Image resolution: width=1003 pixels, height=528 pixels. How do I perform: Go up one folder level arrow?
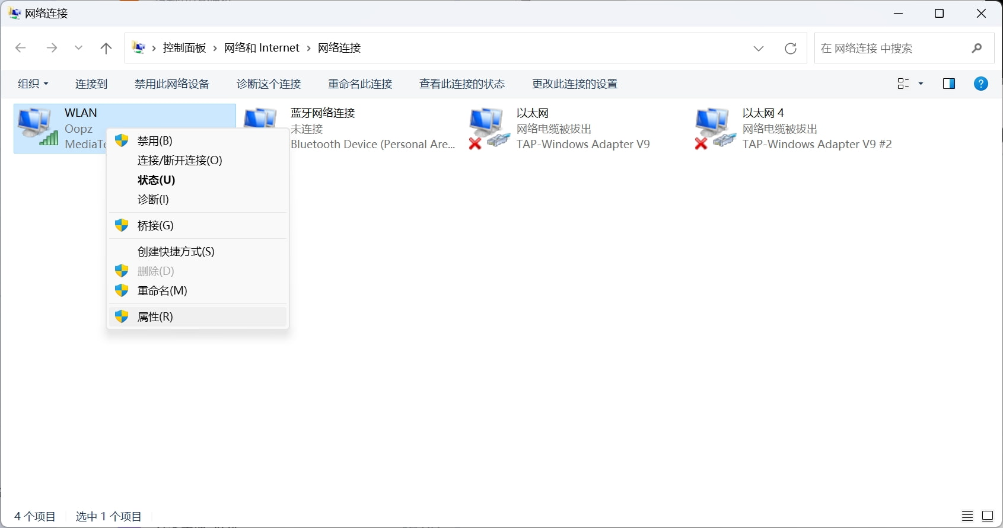[x=106, y=48]
